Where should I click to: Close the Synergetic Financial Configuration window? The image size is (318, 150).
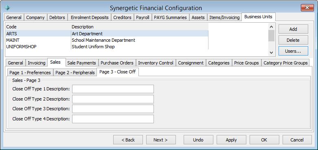click(307, 8)
